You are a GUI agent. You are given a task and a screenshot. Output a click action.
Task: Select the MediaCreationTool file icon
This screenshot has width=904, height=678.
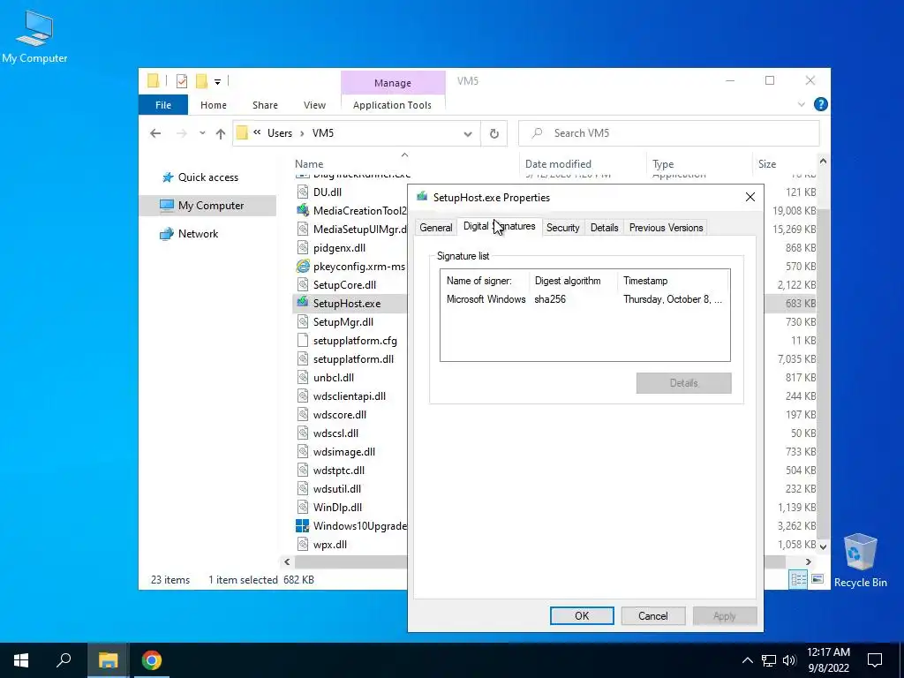coord(303,210)
